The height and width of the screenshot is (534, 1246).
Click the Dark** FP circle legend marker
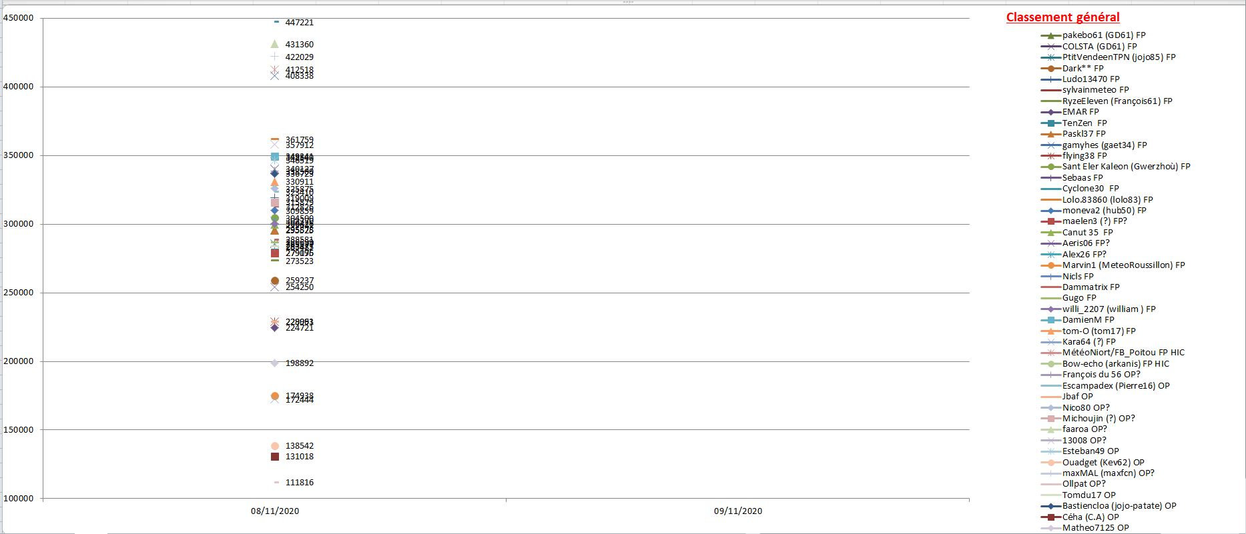click(x=1050, y=69)
